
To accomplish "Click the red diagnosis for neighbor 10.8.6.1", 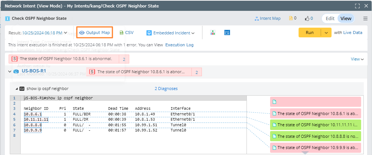I will [x=315, y=113].
